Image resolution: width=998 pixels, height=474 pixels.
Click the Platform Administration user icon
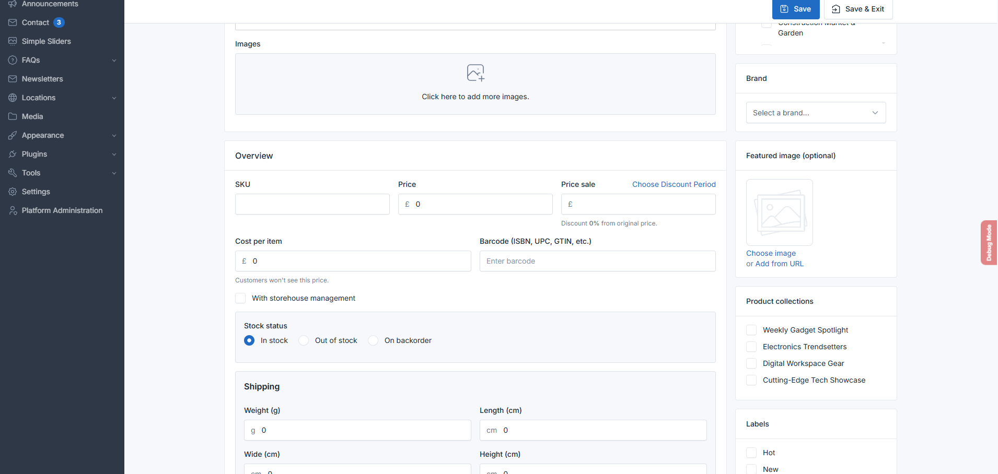point(13,210)
